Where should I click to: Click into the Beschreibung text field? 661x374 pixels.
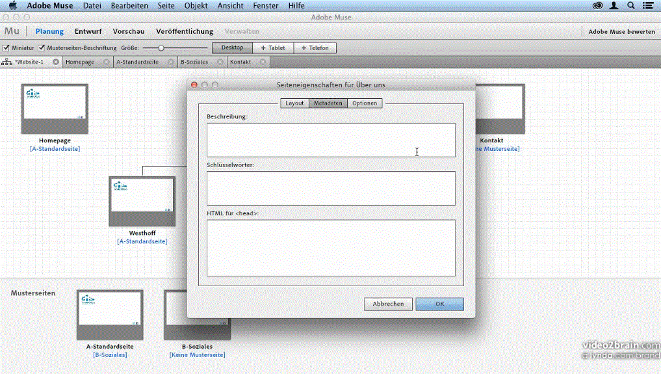(331, 140)
